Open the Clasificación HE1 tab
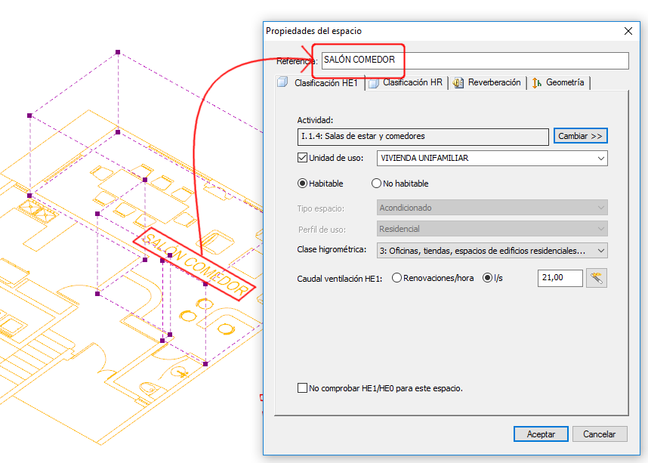The image size is (648, 463). pos(320,82)
